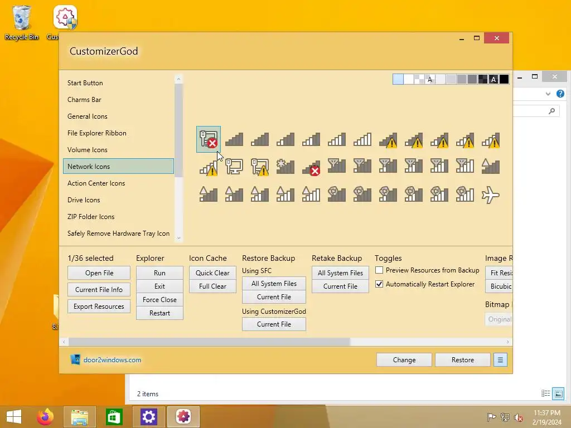Open Firefox from the taskbar
This screenshot has width=571, height=428.
[x=45, y=417]
